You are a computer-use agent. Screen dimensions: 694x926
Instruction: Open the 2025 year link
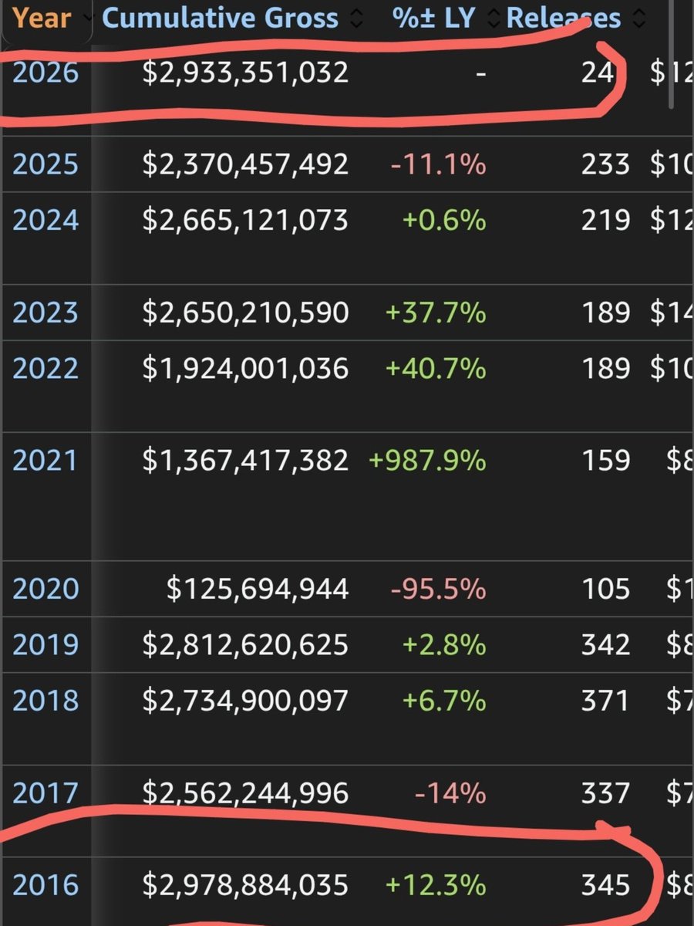point(45,164)
